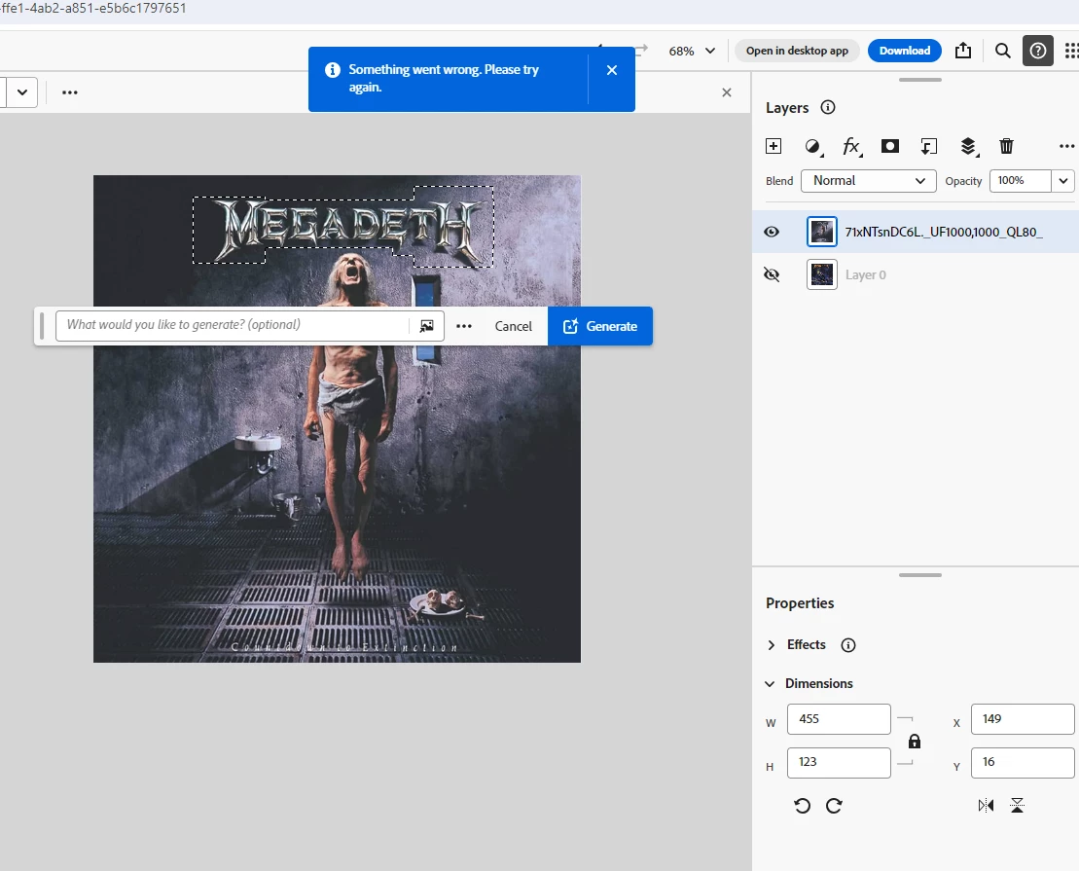Click the add new layer icon
This screenshot has height=871, width=1079.
[x=773, y=146]
